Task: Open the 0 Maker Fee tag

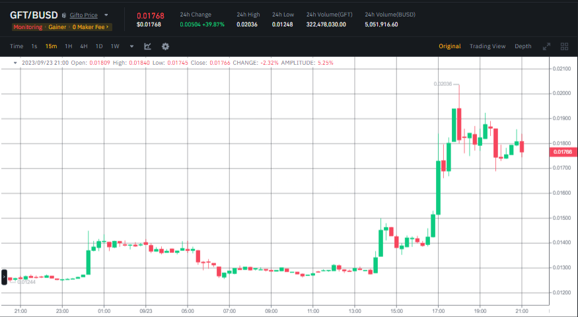Action: 90,27
